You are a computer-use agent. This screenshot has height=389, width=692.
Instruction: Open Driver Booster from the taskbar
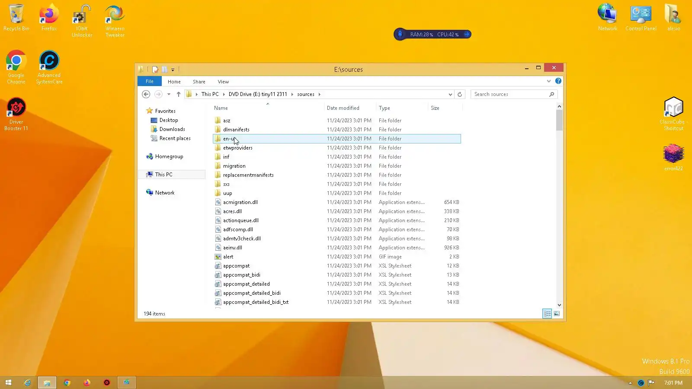(107, 383)
